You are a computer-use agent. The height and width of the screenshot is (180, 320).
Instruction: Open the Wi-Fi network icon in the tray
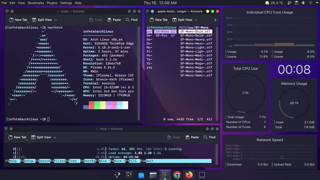[x=310, y=3]
